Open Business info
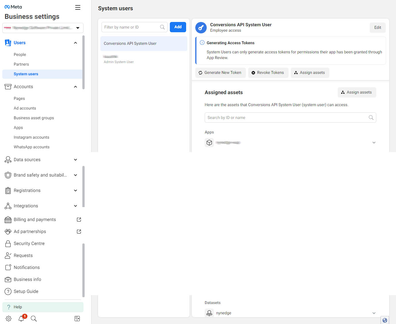This screenshot has height=324, width=396. (27, 280)
